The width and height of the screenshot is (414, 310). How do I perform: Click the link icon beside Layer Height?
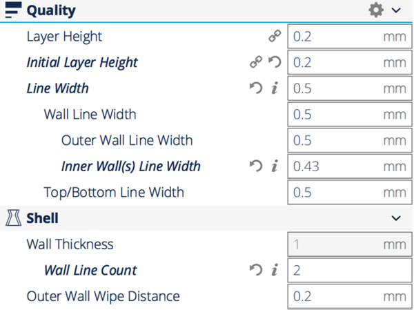click(x=275, y=37)
